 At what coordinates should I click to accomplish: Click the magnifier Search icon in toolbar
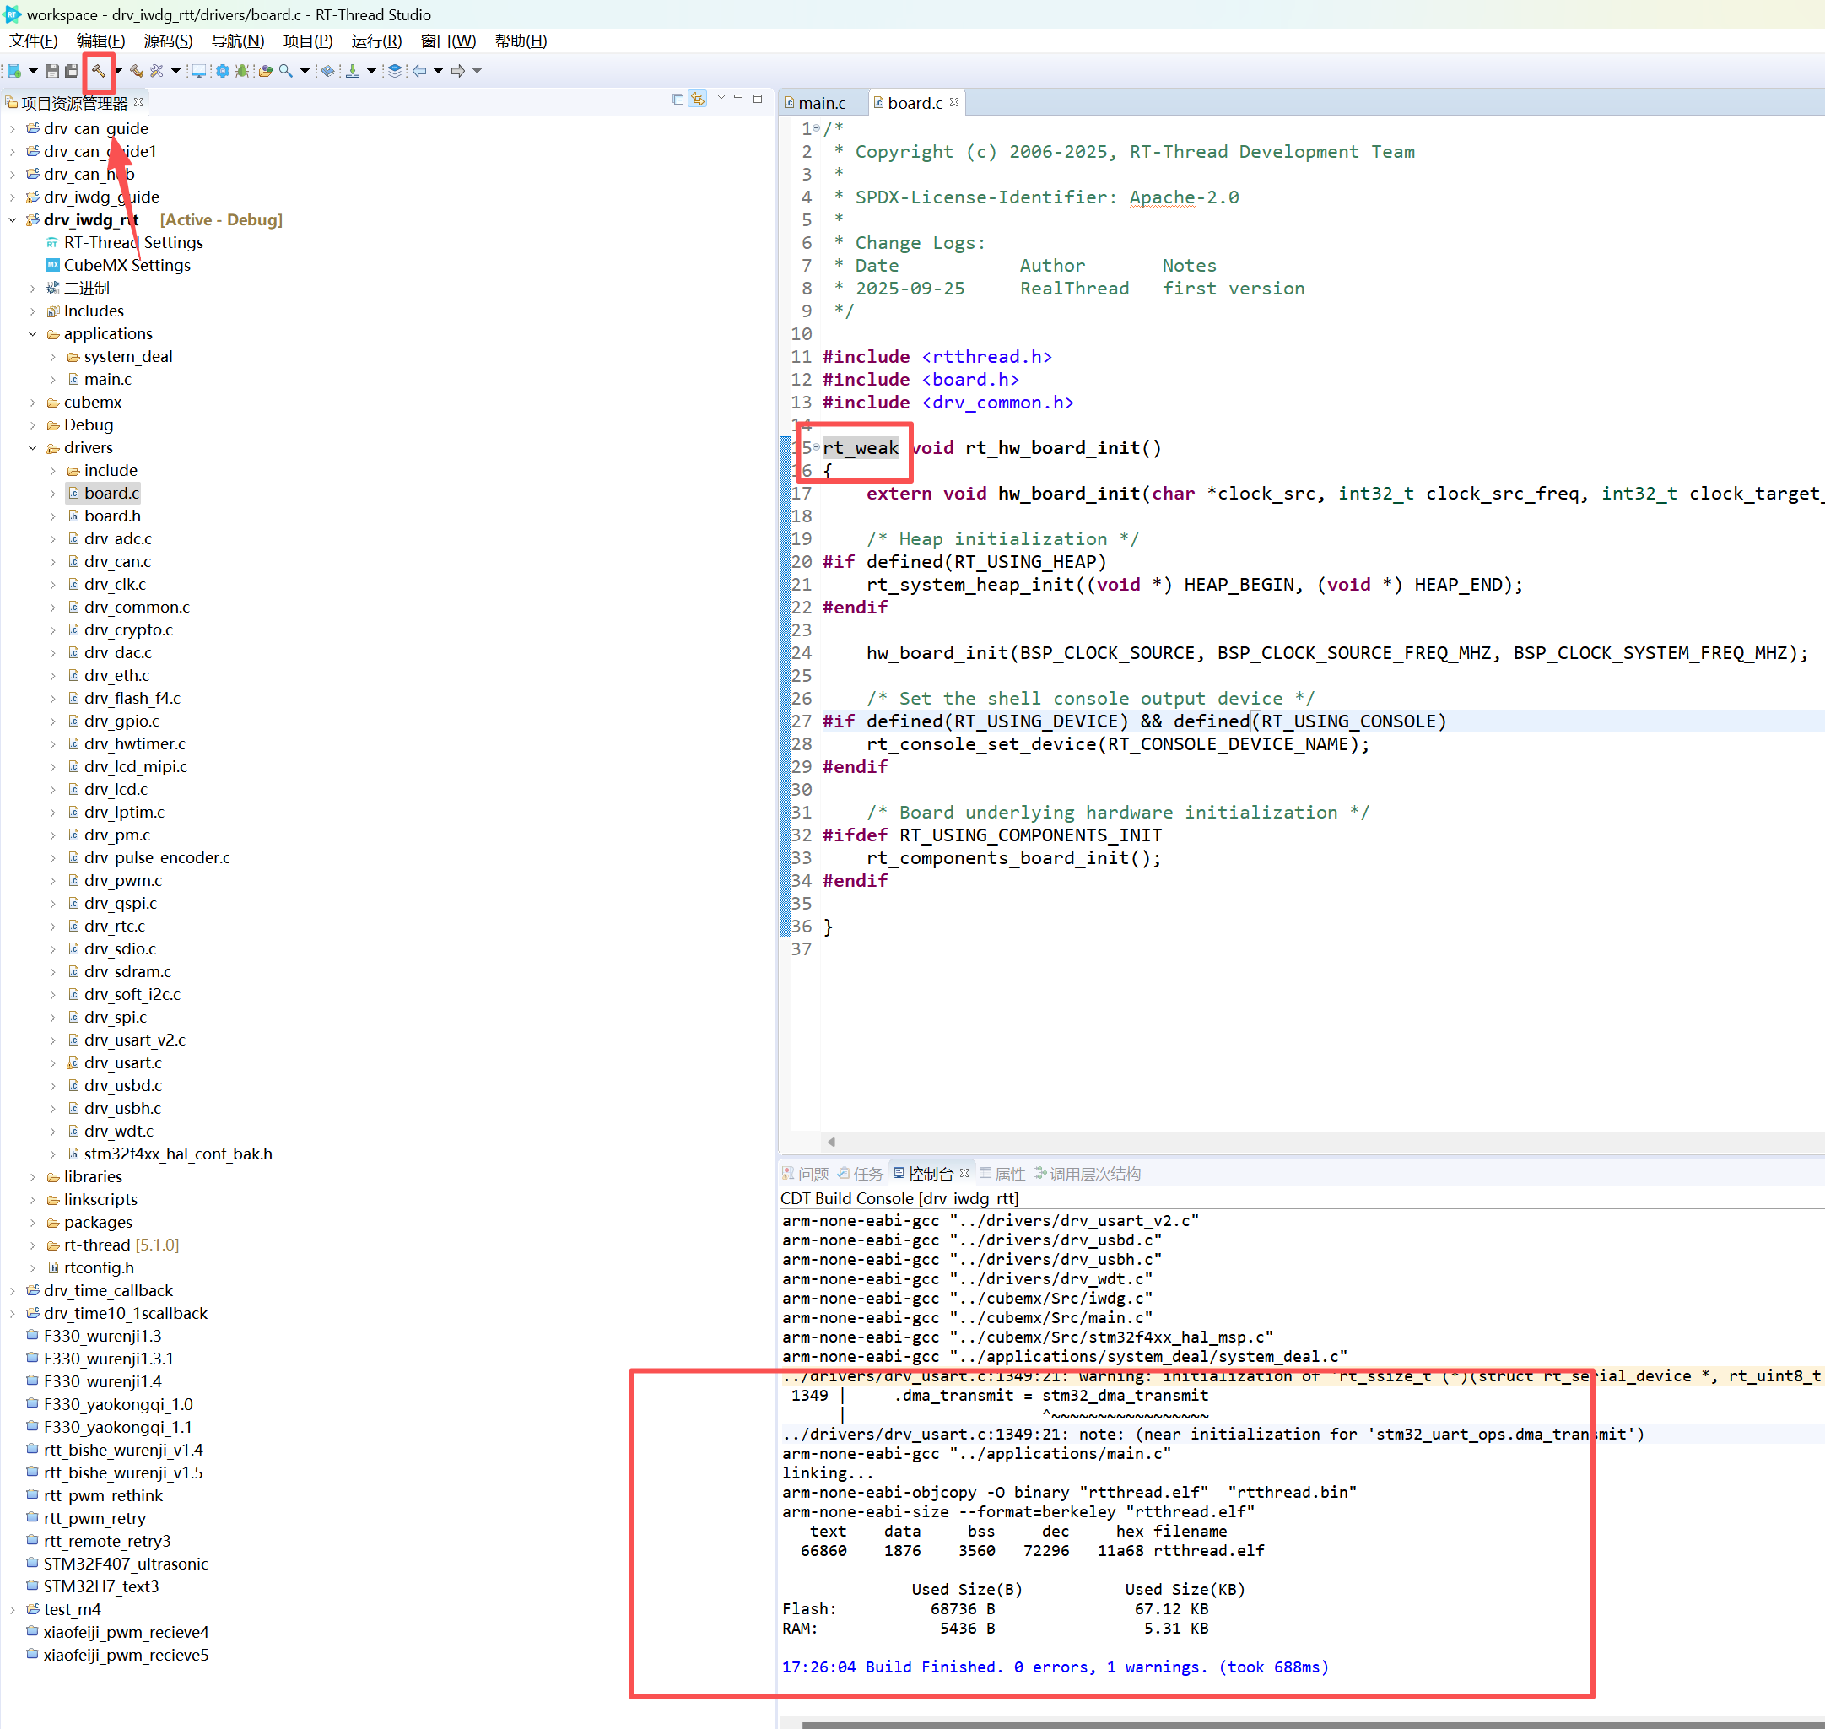[x=286, y=71]
